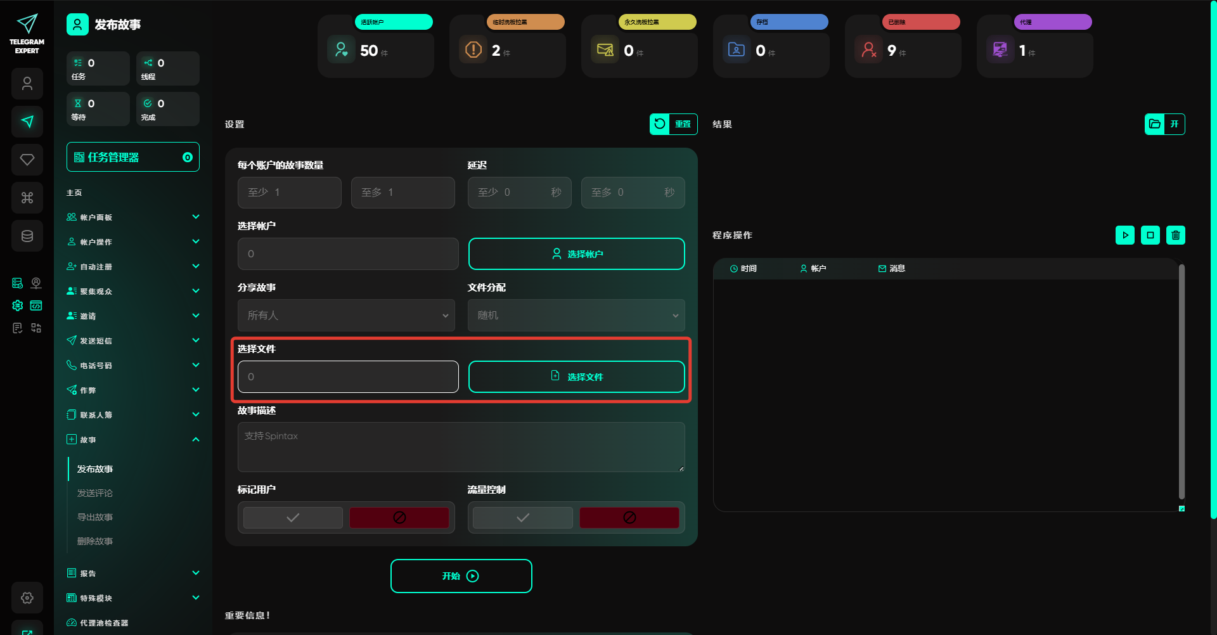Enable the 标记用户 checkmark option
This screenshot has width=1217, height=635.
point(293,518)
